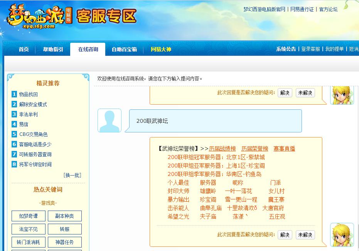Click [换一批] to refresh recommendations

tap(72, 175)
